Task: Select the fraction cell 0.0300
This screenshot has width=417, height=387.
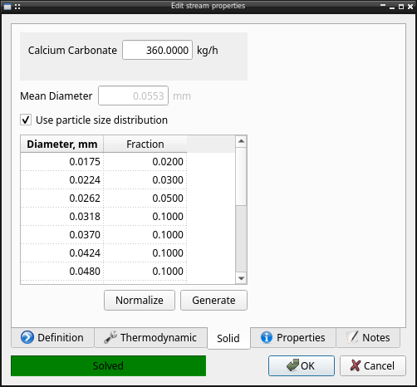Action: coord(145,180)
